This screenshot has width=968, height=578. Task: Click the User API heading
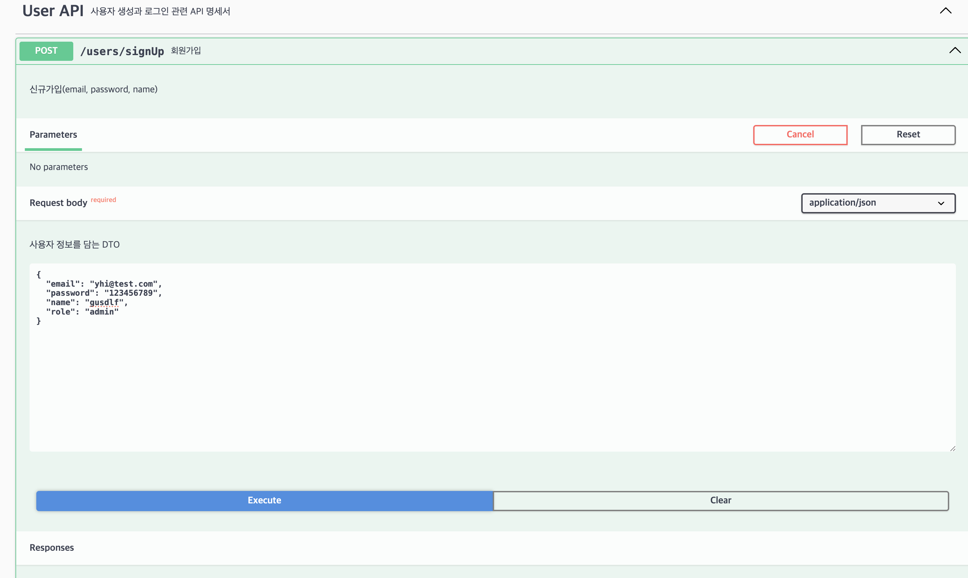53,10
